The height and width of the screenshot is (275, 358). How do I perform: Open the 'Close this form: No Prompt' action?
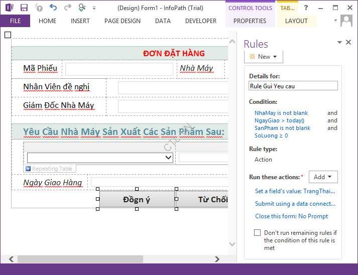point(291,216)
